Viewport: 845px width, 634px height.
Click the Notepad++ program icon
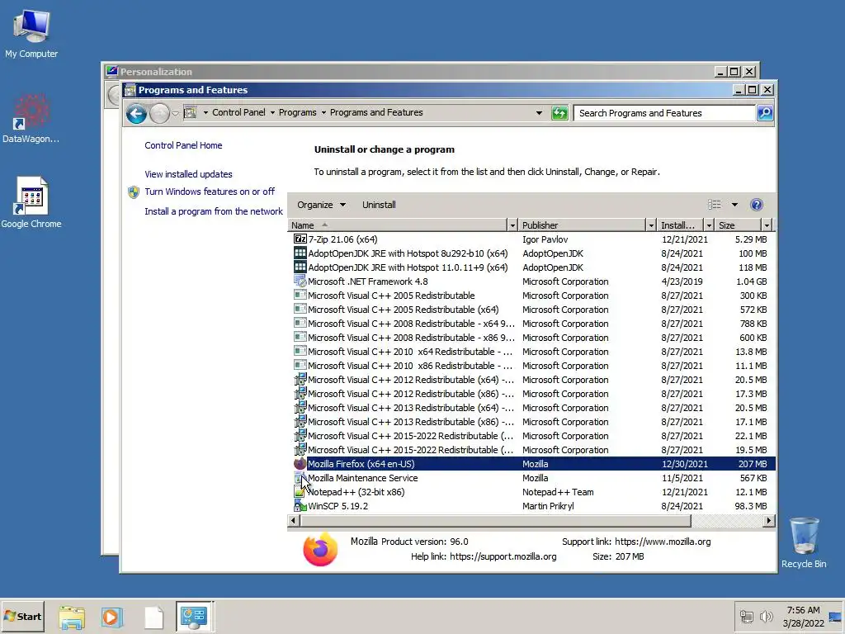tap(300, 492)
